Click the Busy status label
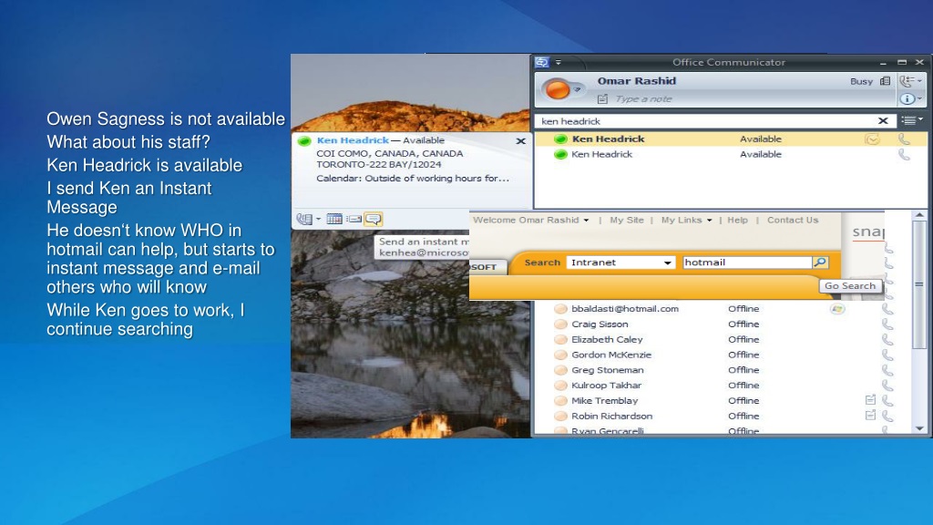Image resolution: width=933 pixels, height=525 pixels. [x=861, y=81]
